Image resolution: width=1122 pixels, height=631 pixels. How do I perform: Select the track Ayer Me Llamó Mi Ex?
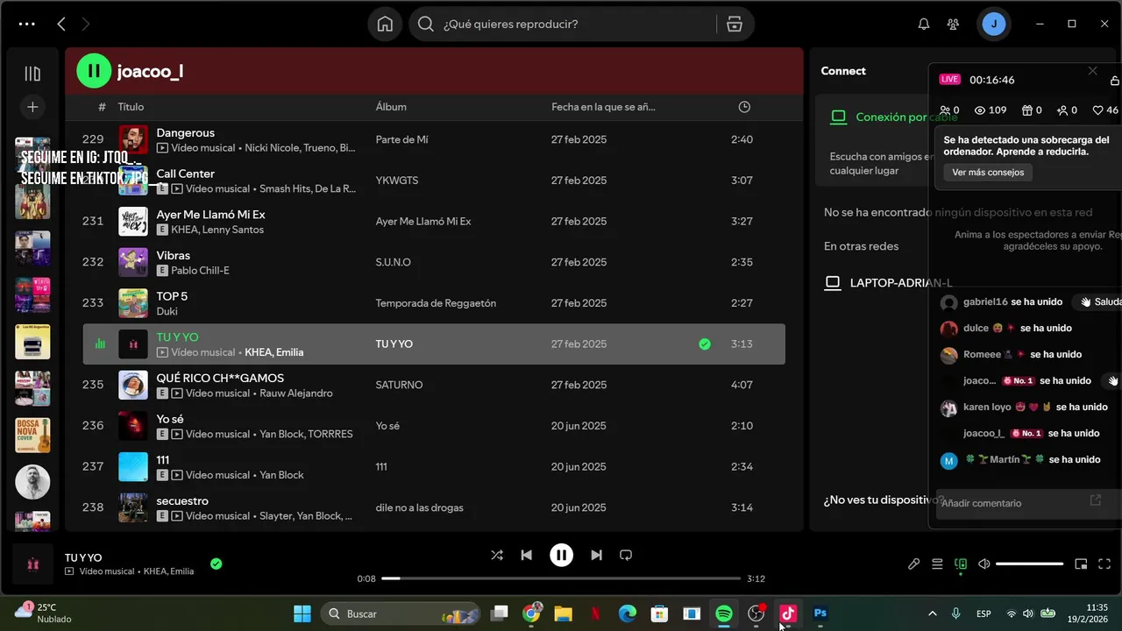coord(210,215)
